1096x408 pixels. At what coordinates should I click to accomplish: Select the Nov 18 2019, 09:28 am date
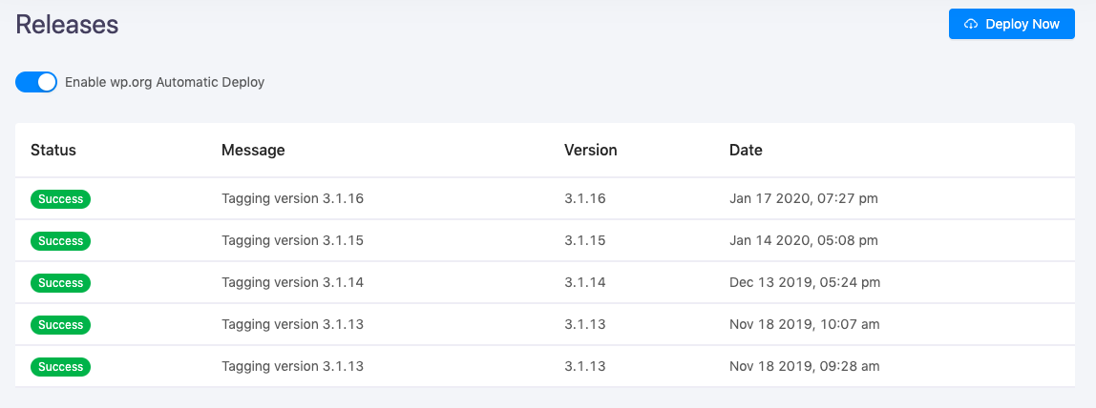804,367
